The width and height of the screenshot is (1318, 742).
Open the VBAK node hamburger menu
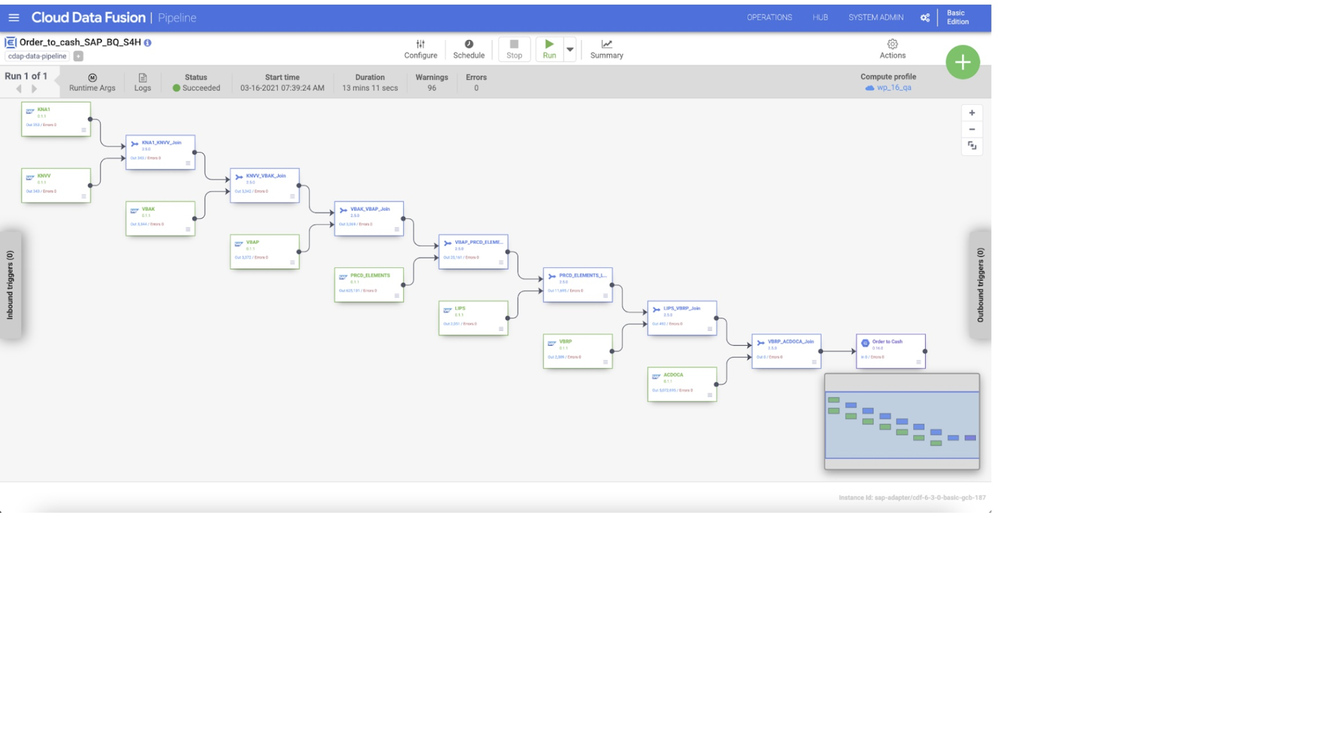(x=188, y=230)
